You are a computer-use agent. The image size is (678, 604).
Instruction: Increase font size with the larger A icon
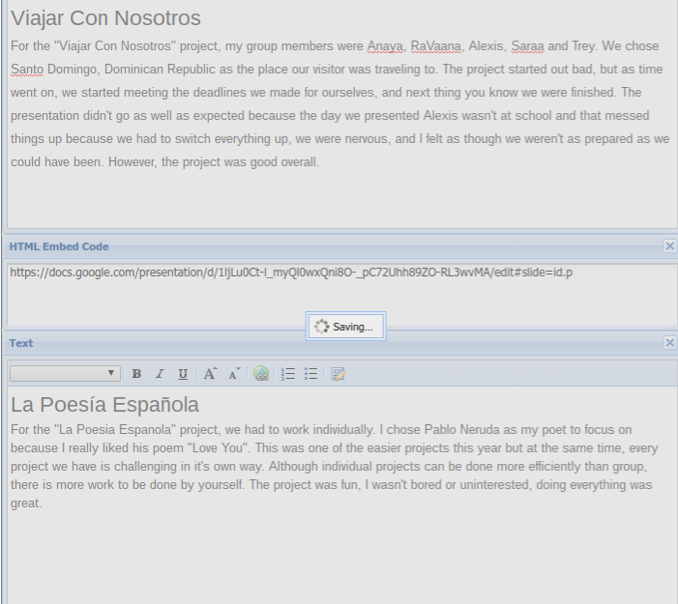tap(210, 374)
